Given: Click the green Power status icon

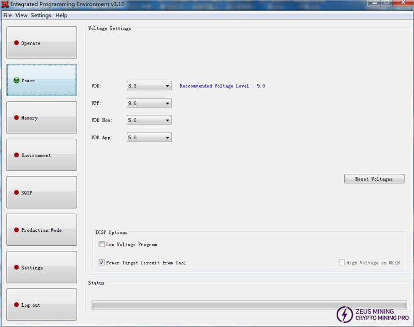Looking at the screenshot, I should point(17,80).
